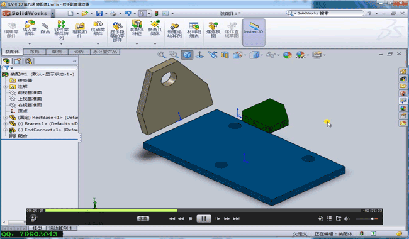Image resolution: width=409 pixels, height=239 pixels.
Task: Click Show Hidden Components (显示隐藏的零部件) icon
Action: tap(117, 31)
